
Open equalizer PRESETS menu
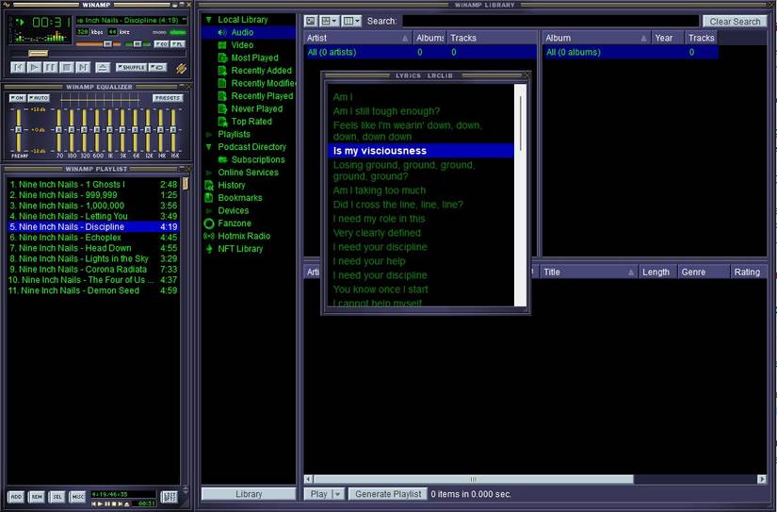[168, 98]
